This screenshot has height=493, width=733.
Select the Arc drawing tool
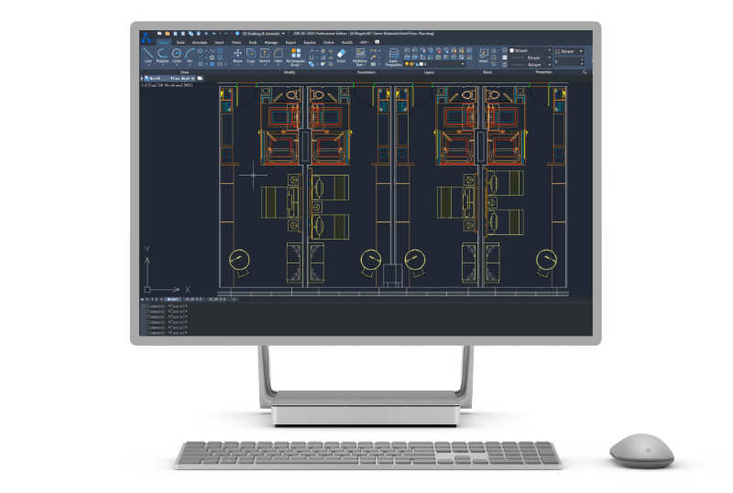tap(190, 54)
